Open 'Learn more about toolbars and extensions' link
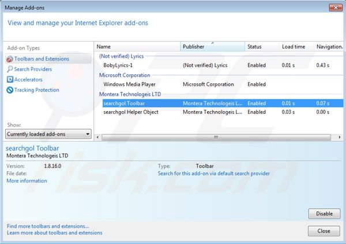 tap(55, 232)
